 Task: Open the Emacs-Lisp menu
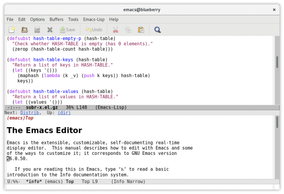point(94,19)
